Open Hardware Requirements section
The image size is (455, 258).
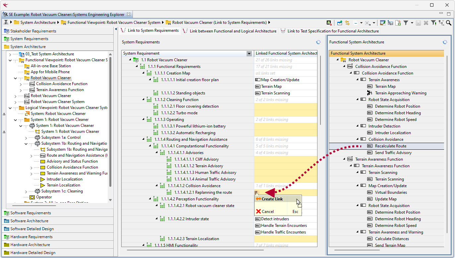click(57, 237)
